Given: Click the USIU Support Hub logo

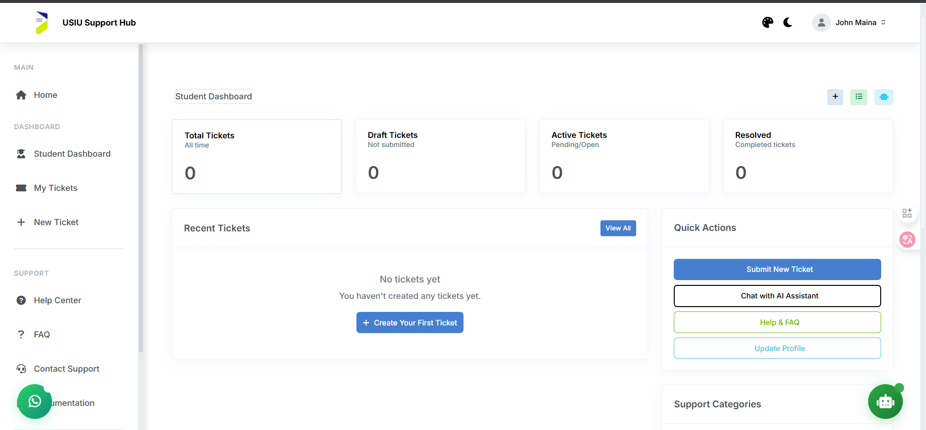Looking at the screenshot, I should [42, 23].
